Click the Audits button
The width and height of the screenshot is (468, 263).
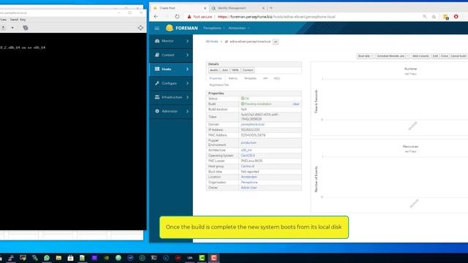214,70
